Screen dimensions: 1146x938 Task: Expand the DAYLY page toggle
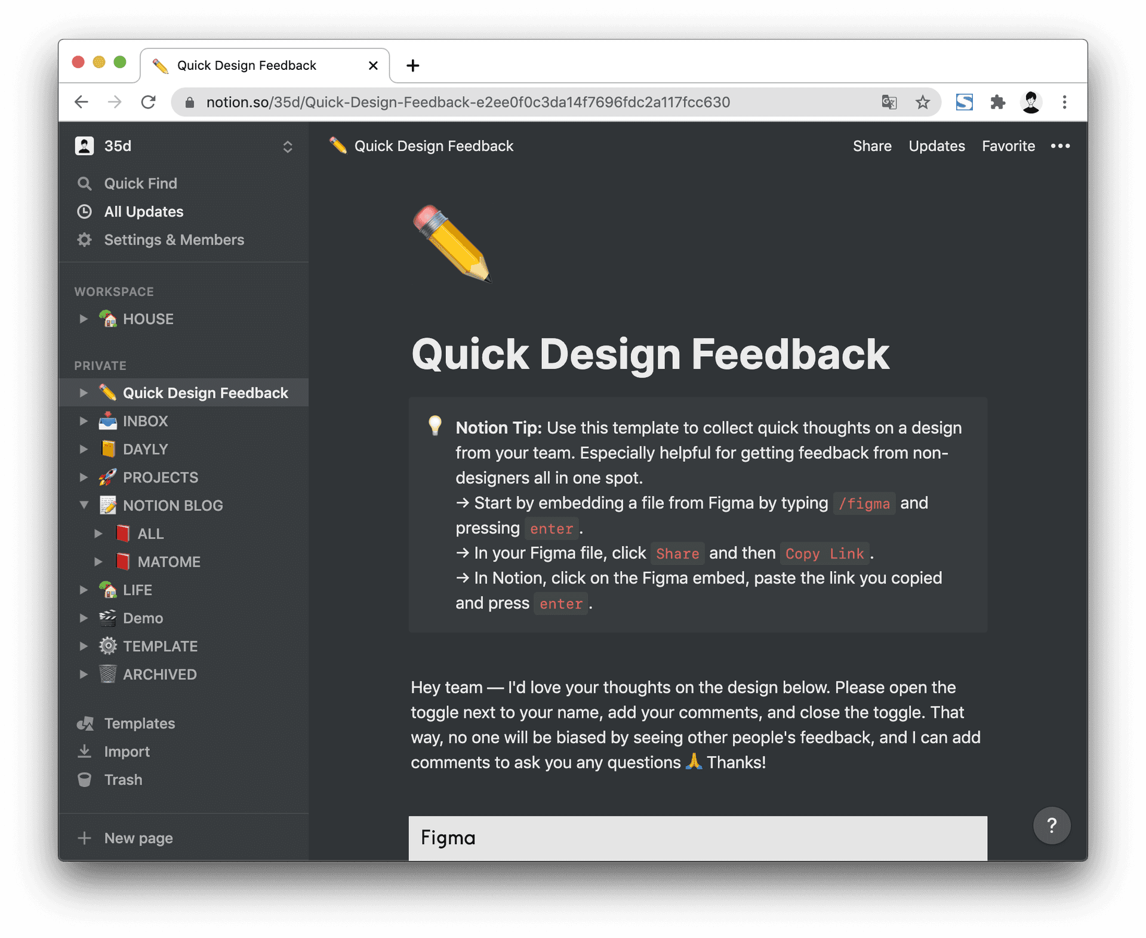pyautogui.click(x=84, y=449)
